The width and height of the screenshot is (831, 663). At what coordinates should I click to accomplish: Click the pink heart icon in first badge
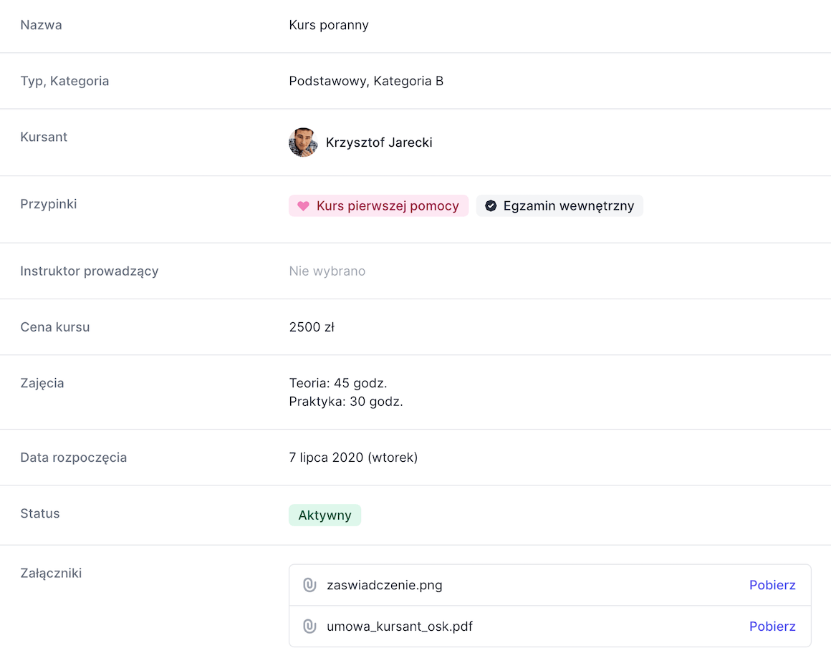pyautogui.click(x=303, y=206)
